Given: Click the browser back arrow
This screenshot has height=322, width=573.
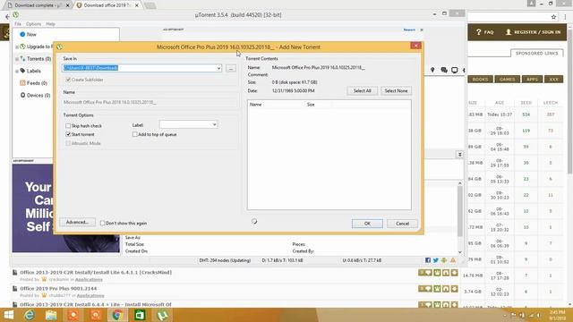Looking at the screenshot, I should [7, 17].
